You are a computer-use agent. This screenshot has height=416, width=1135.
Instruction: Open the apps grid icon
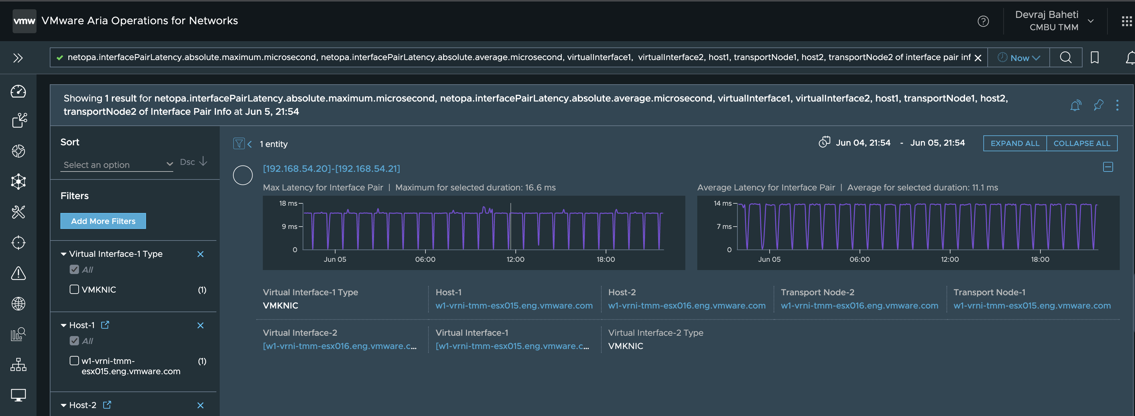[x=1127, y=21]
